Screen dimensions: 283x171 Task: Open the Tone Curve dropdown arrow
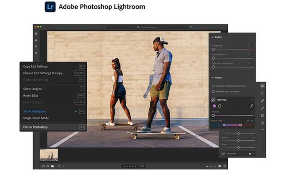(x=254, y=154)
